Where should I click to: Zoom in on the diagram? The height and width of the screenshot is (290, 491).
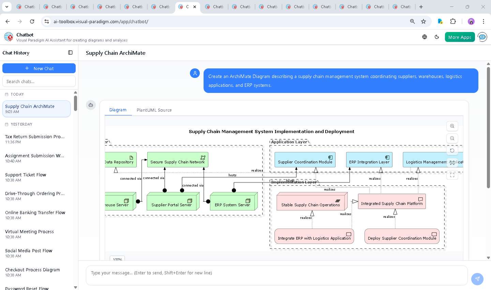click(452, 126)
